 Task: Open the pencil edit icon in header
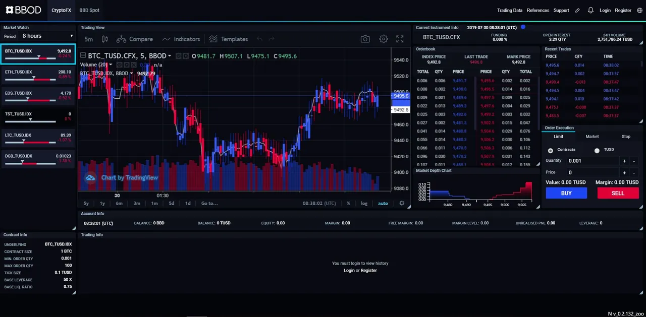coord(577,10)
